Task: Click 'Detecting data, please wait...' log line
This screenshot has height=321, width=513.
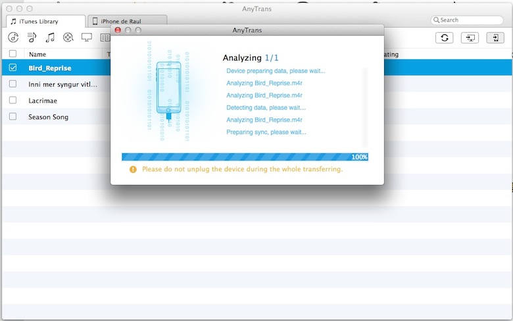Action: 266,107
